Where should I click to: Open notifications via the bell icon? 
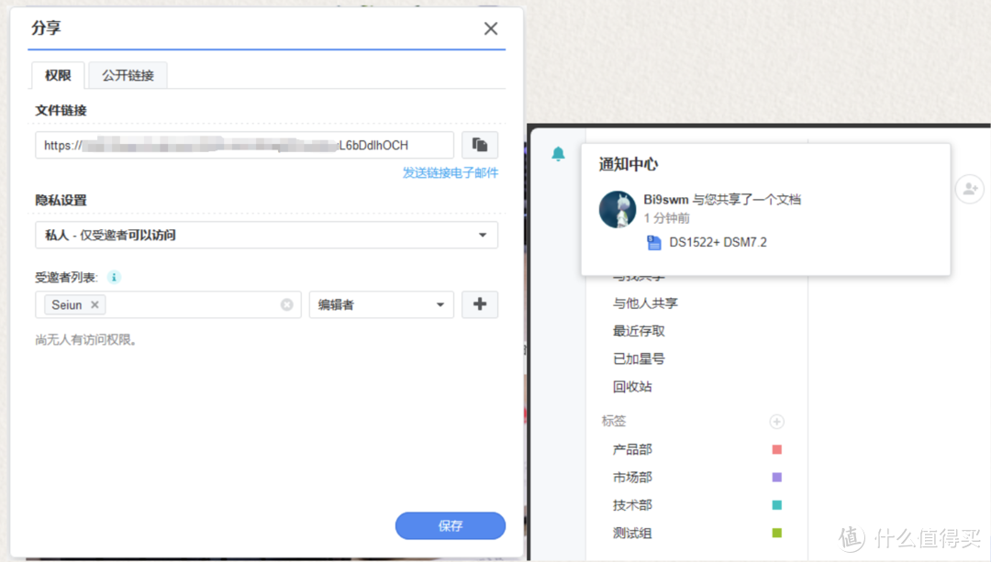pos(558,154)
